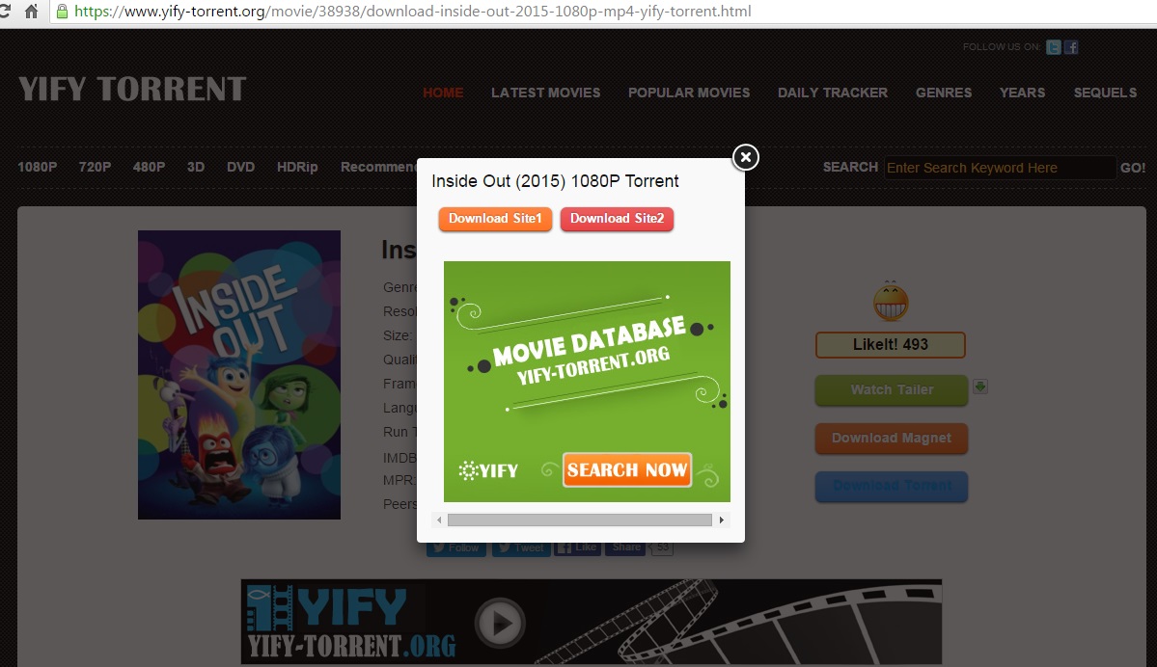
Task: Click right arrow of popup scrollbar
Action: [x=722, y=520]
